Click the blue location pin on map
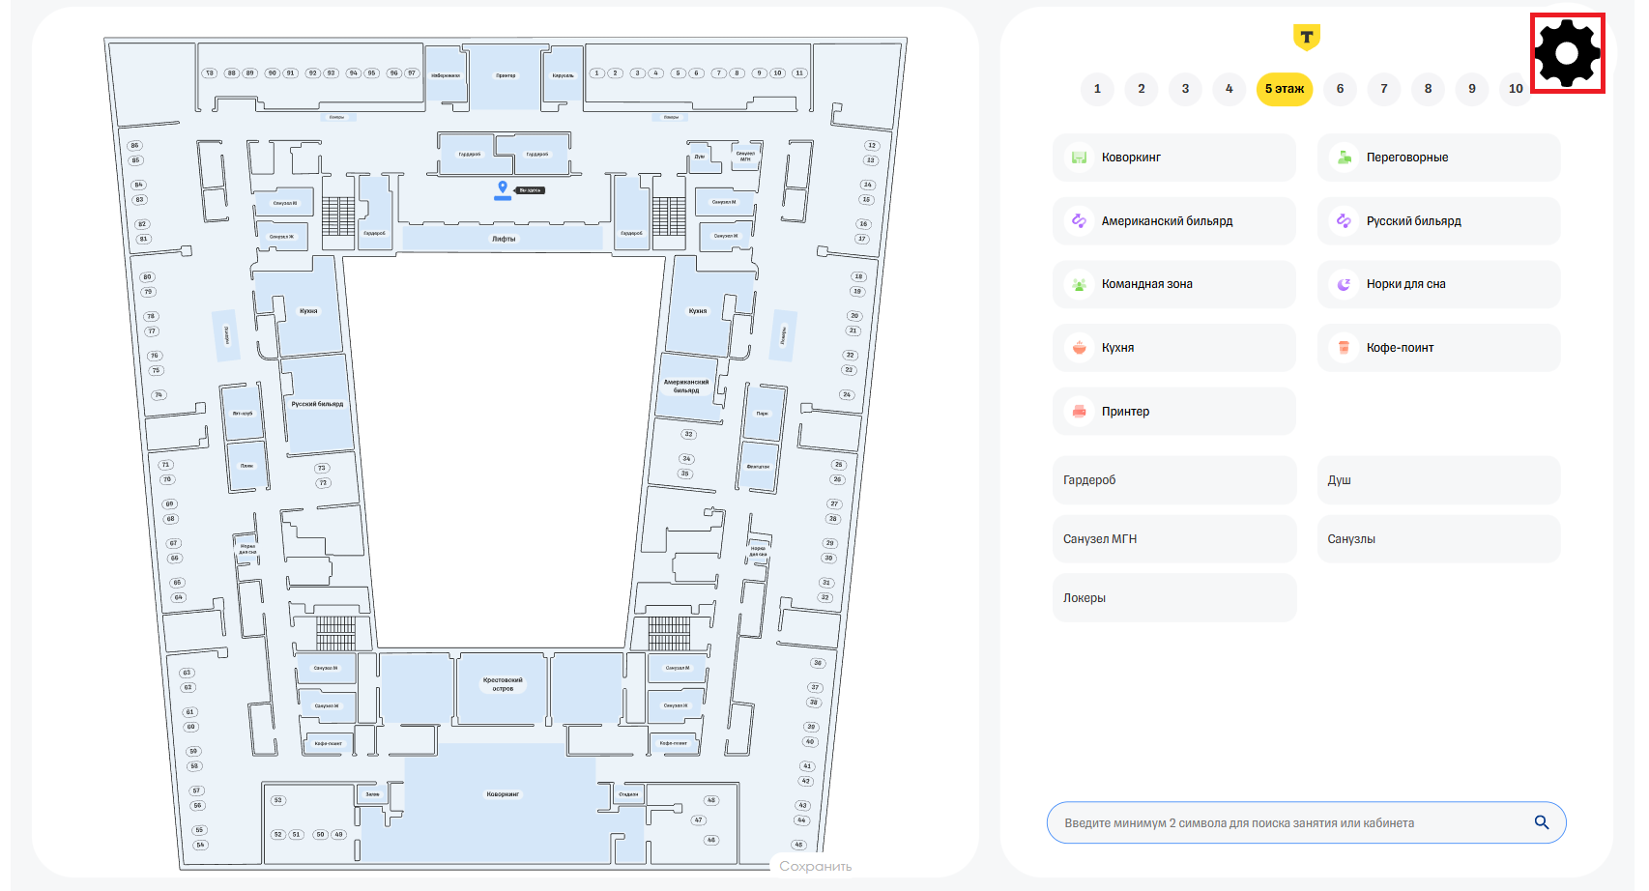 click(x=503, y=187)
